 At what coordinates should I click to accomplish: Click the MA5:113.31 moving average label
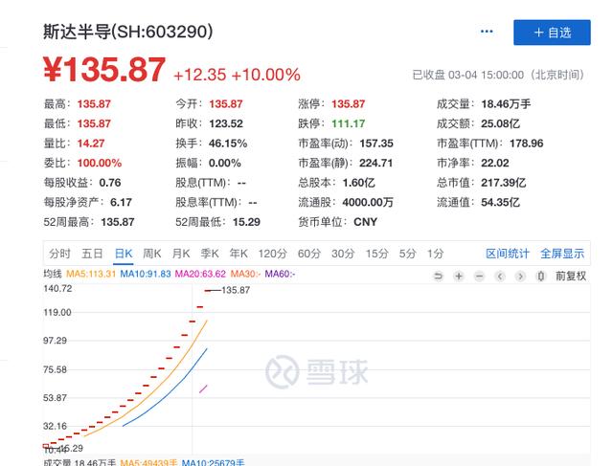[91, 274]
